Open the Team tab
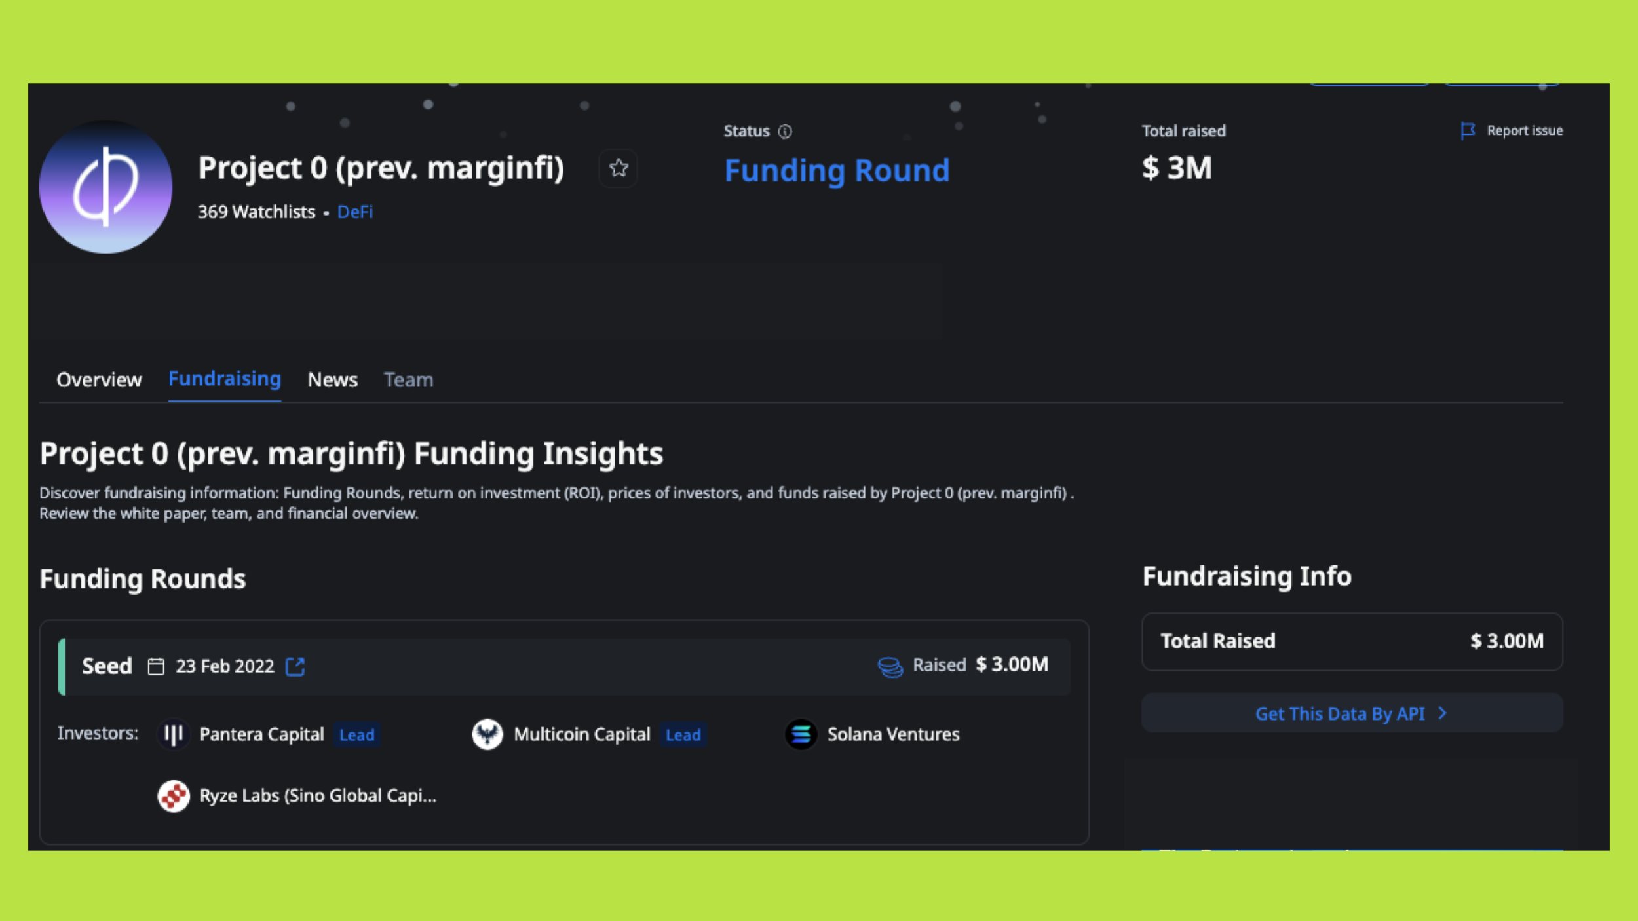This screenshot has width=1638, height=921. (408, 380)
